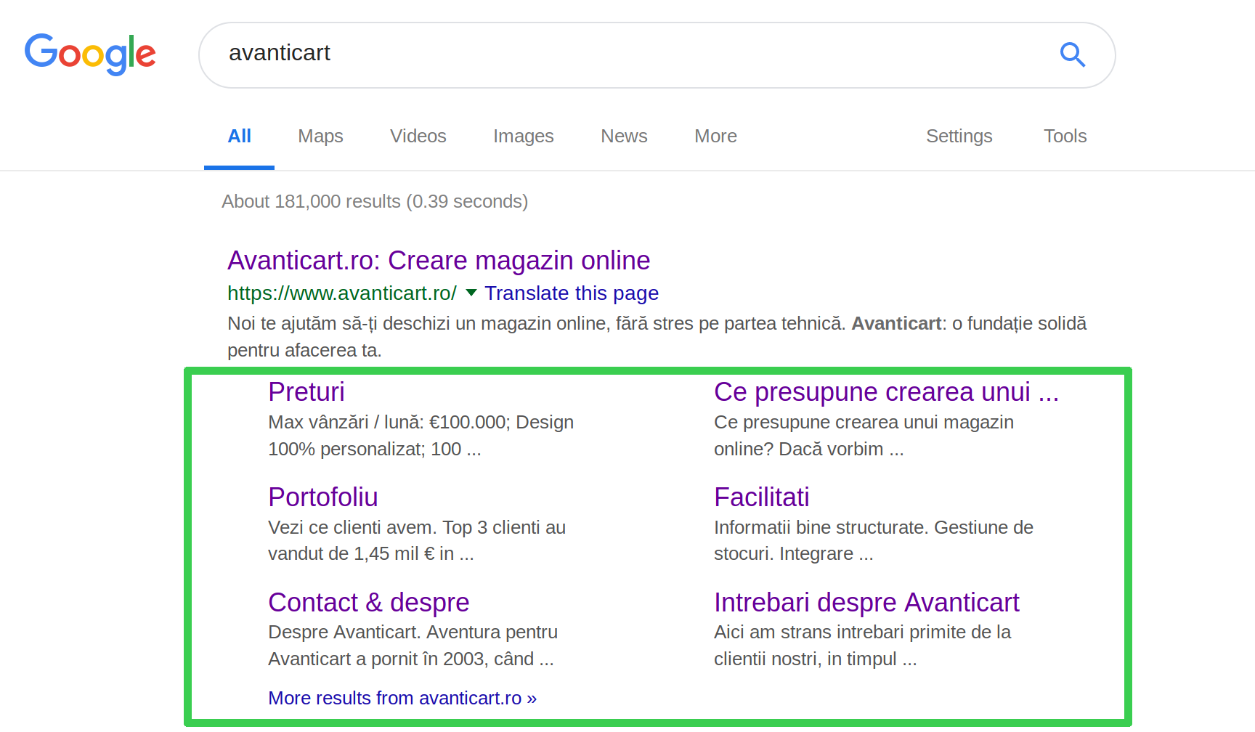The width and height of the screenshot is (1255, 732).
Task: Expand the More search categories menu
Action: [715, 137]
